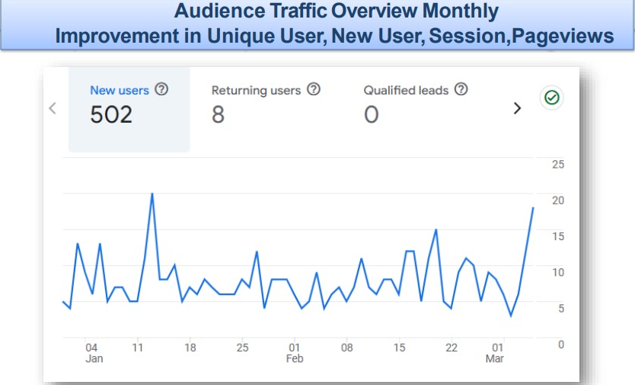The width and height of the screenshot is (635, 385).
Task: Click the 01 Feb date axis label
Action: pos(295,353)
